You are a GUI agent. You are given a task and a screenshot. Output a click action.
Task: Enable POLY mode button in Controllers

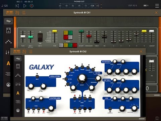pyautogui.click(x=29, y=109)
